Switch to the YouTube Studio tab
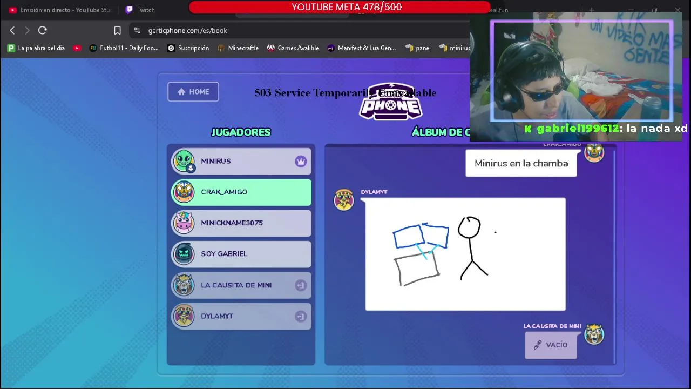This screenshot has width=691, height=389. click(60, 10)
